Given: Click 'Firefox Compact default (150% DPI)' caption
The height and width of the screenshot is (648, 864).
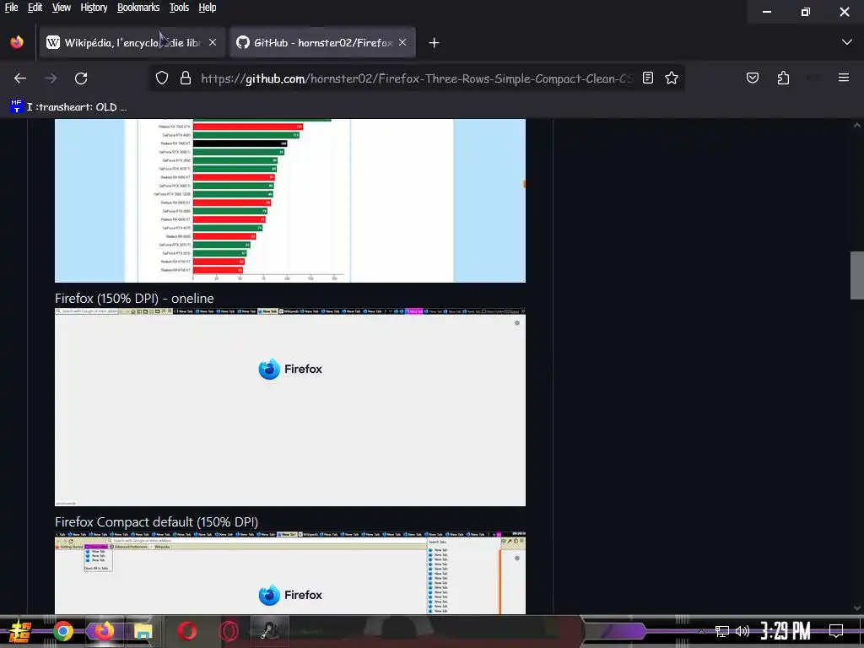Looking at the screenshot, I should [x=156, y=521].
